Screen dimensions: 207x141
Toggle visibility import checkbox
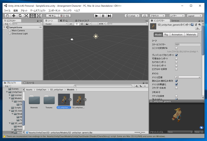[x=176, y=59]
